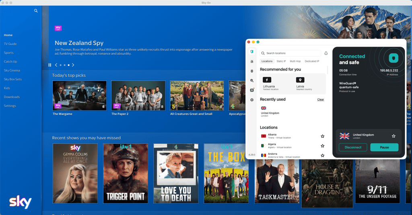
Task: Open The Wargame thumbnail
Action: tap(80, 95)
